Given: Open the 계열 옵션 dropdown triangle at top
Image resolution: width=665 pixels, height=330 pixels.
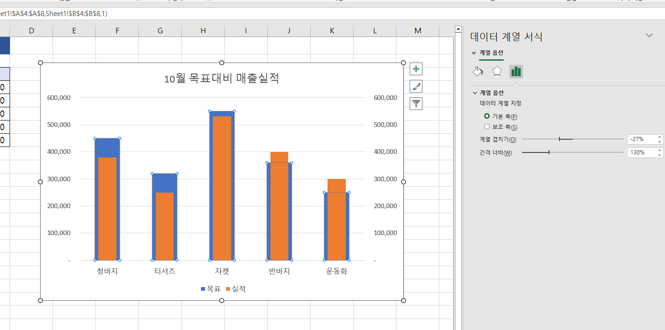Looking at the screenshot, I should (x=474, y=53).
